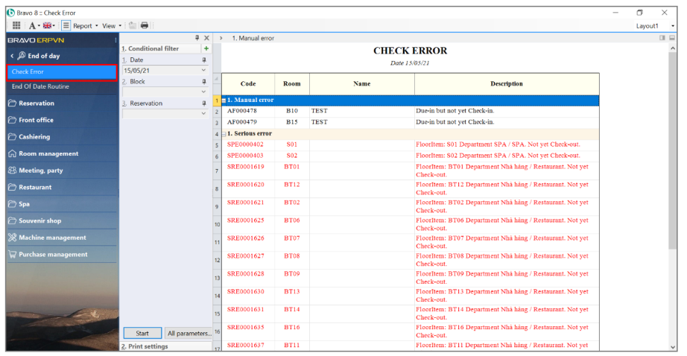Toggle the side panel layout icon
This screenshot has height=356, width=687.
click(662, 38)
